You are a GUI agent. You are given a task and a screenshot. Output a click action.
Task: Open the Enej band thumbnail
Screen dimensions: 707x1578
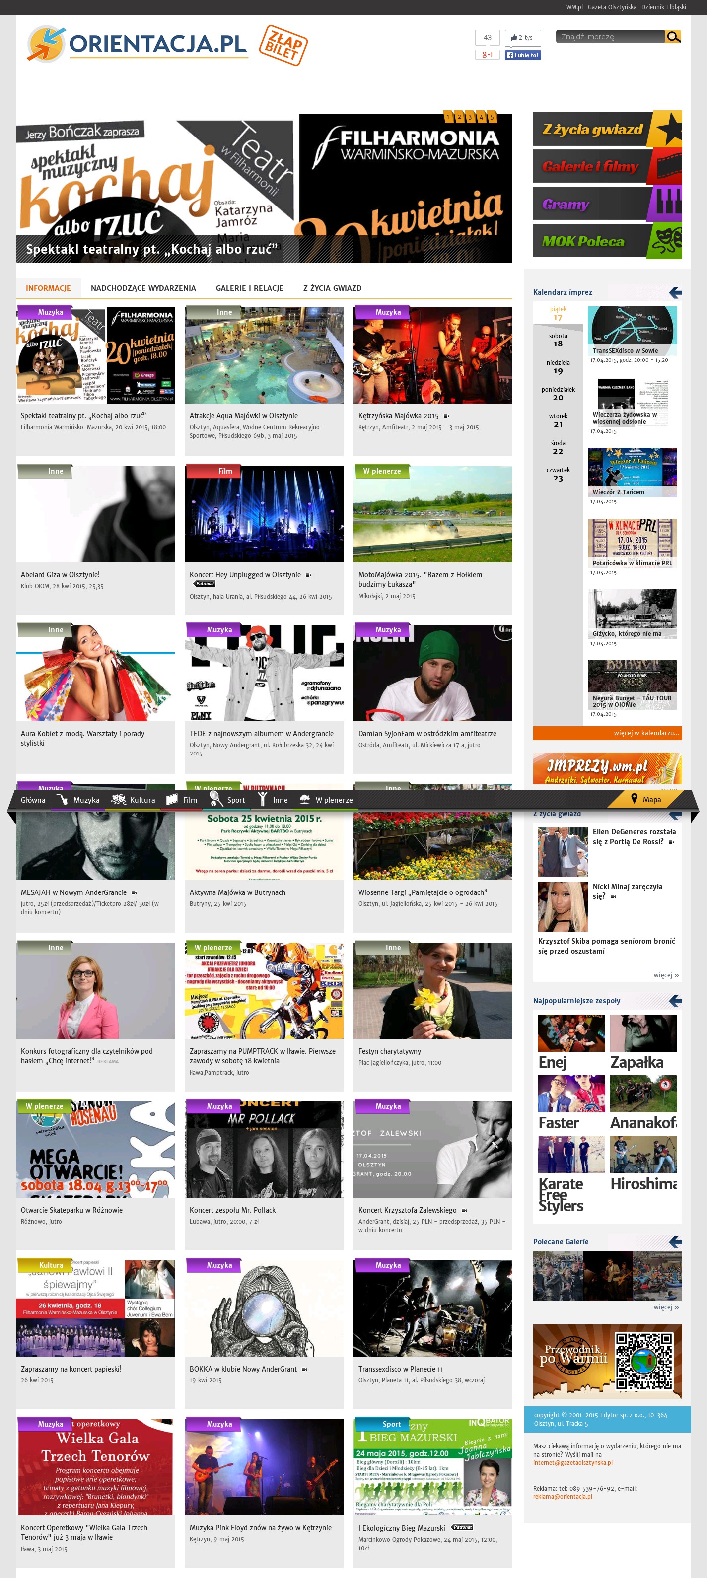571,1033
